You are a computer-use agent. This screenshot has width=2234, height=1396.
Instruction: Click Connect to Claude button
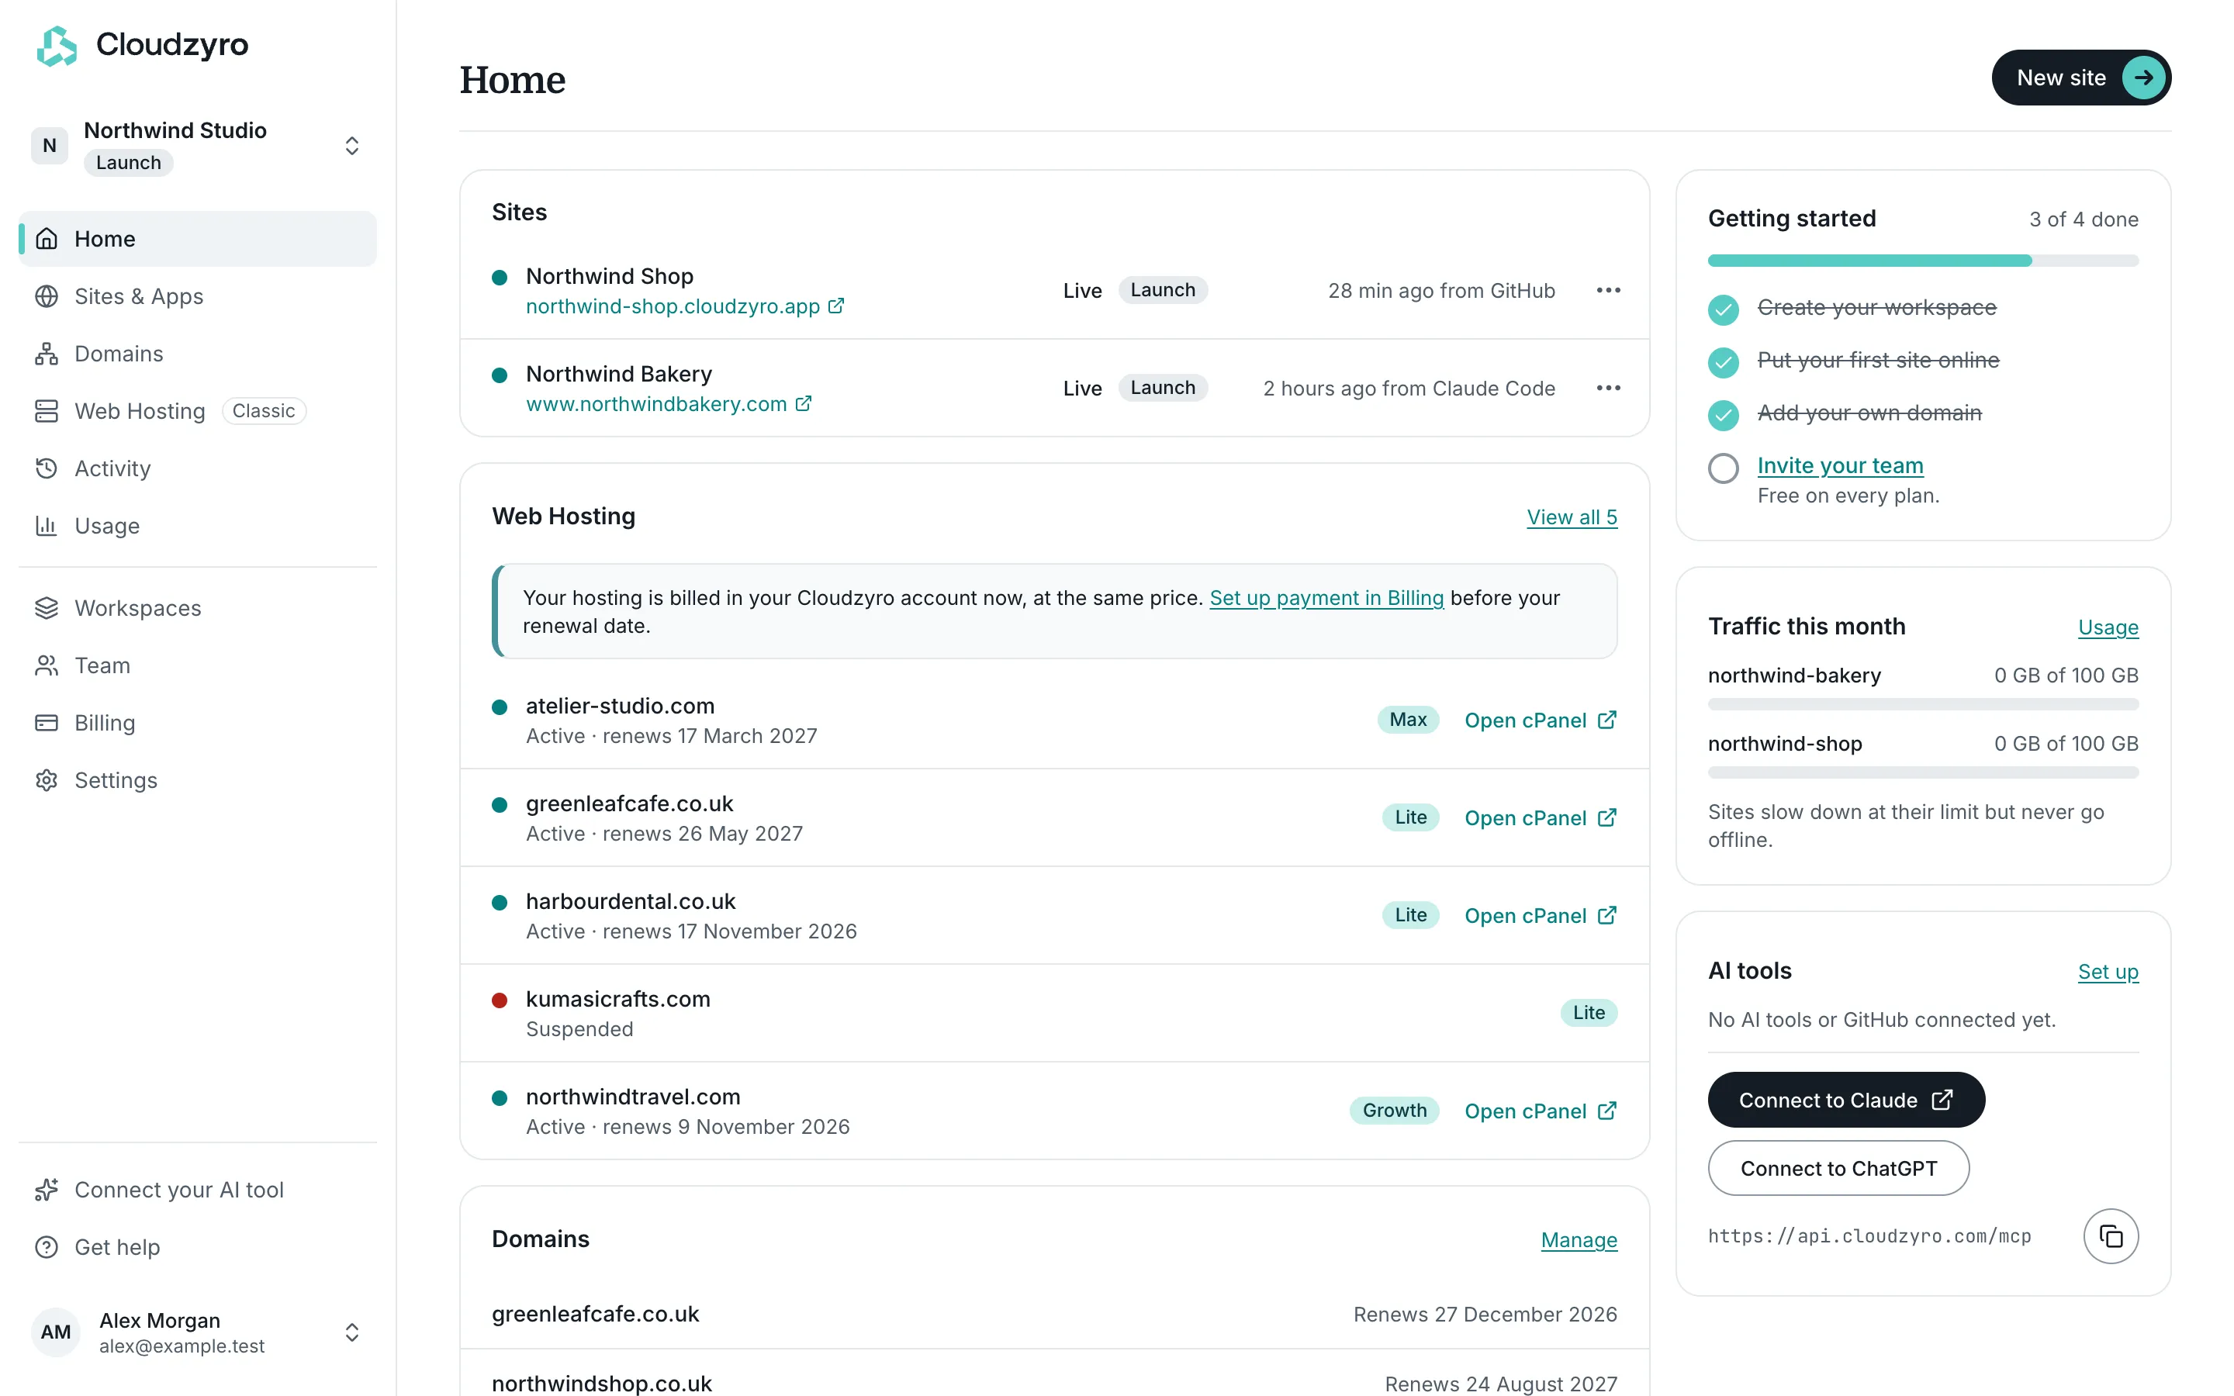click(x=1845, y=1100)
